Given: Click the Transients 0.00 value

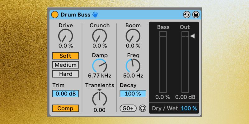Looking at the screenshot, I should (99, 110).
